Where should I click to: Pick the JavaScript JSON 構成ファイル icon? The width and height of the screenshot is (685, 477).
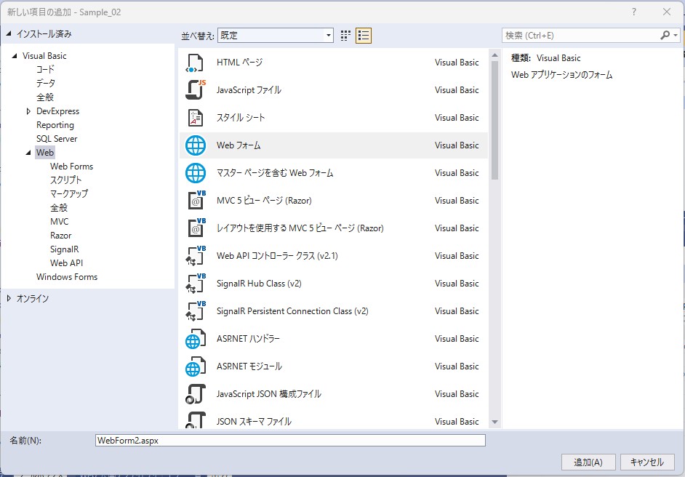coord(196,394)
